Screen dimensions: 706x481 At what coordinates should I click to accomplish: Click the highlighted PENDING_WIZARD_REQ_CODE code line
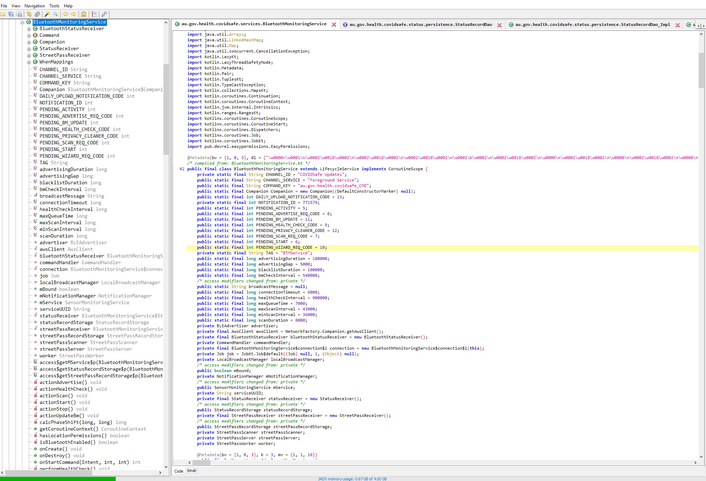point(442,247)
